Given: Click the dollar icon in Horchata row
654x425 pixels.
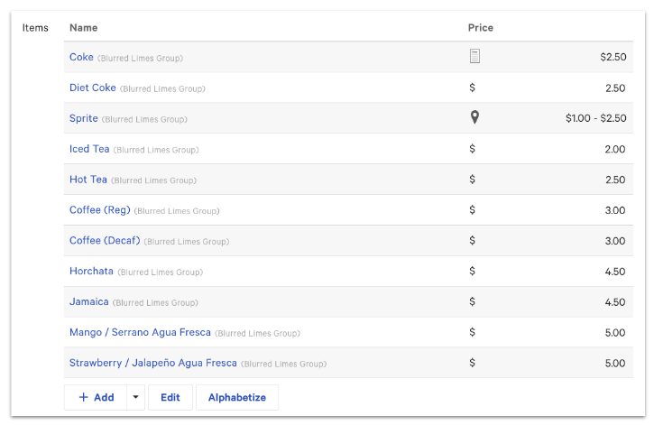Looking at the screenshot, I should (x=473, y=272).
